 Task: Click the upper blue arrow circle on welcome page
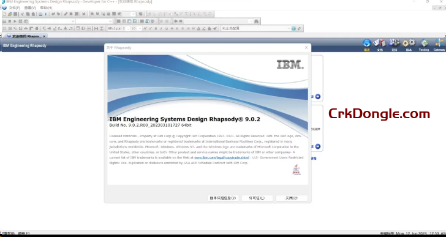(318, 97)
